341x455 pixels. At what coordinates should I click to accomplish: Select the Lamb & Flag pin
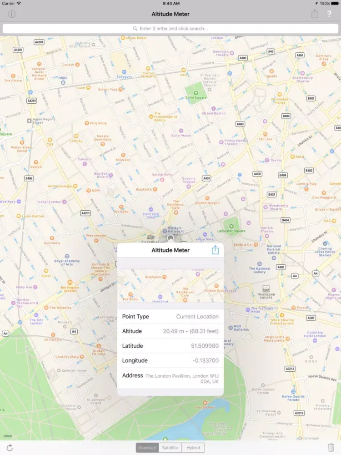click(306, 189)
